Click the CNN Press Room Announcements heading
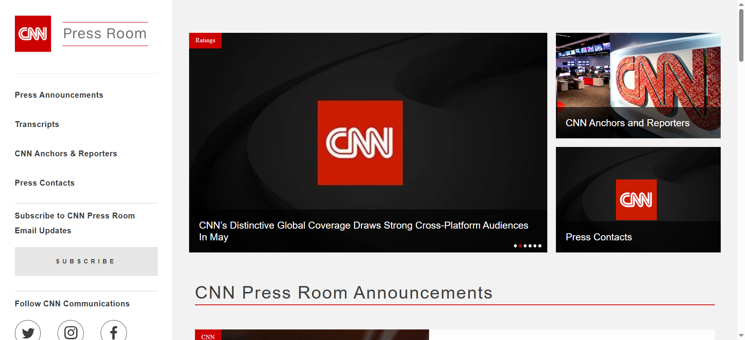This screenshot has width=745, height=340. (344, 293)
